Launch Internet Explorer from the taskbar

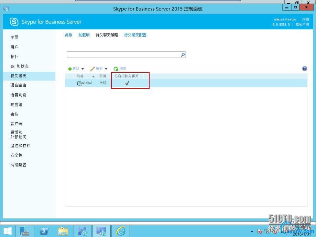tap(120, 231)
